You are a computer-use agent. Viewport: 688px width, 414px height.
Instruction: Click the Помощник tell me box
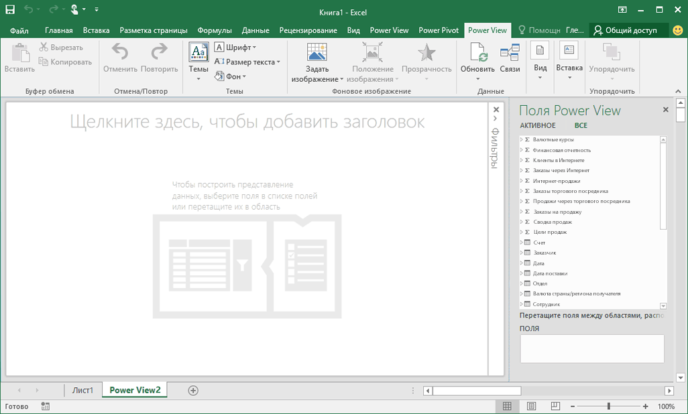539,30
